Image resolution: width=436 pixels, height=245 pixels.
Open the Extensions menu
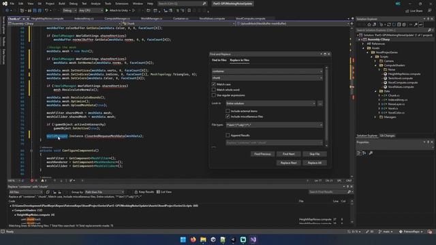[x=122, y=3]
